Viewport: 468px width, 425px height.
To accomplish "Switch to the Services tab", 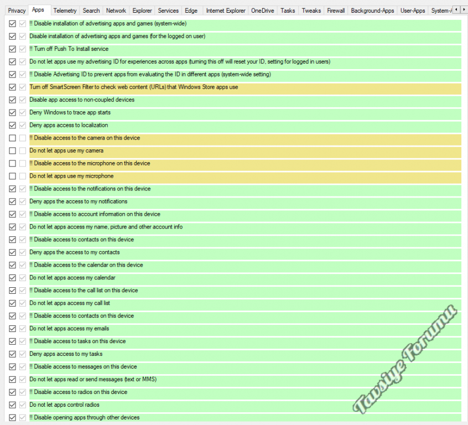I will tap(168, 11).
